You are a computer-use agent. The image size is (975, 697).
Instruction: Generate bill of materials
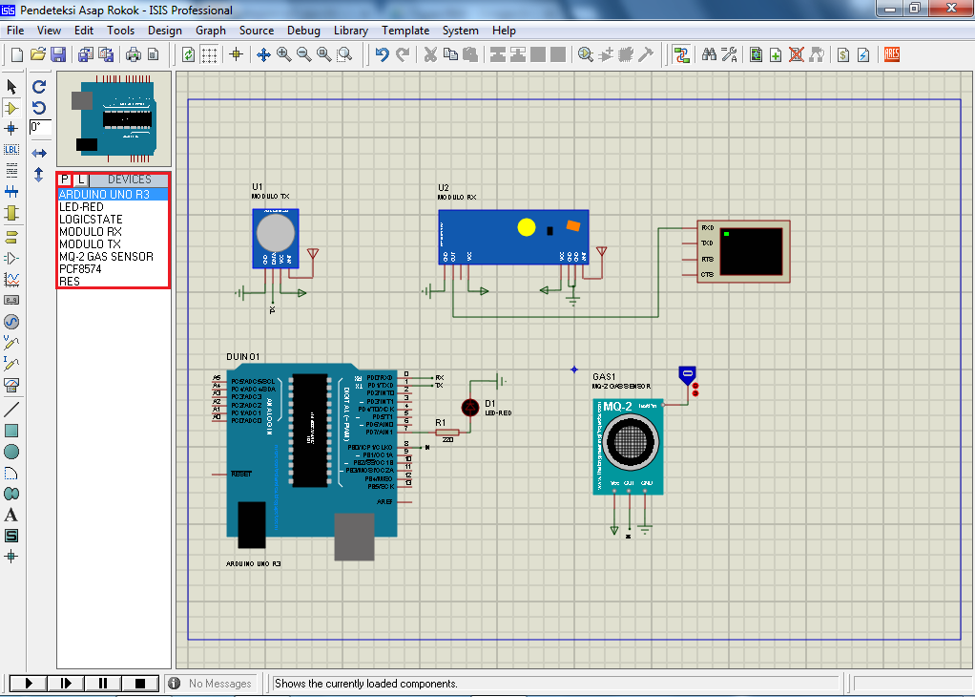click(843, 54)
